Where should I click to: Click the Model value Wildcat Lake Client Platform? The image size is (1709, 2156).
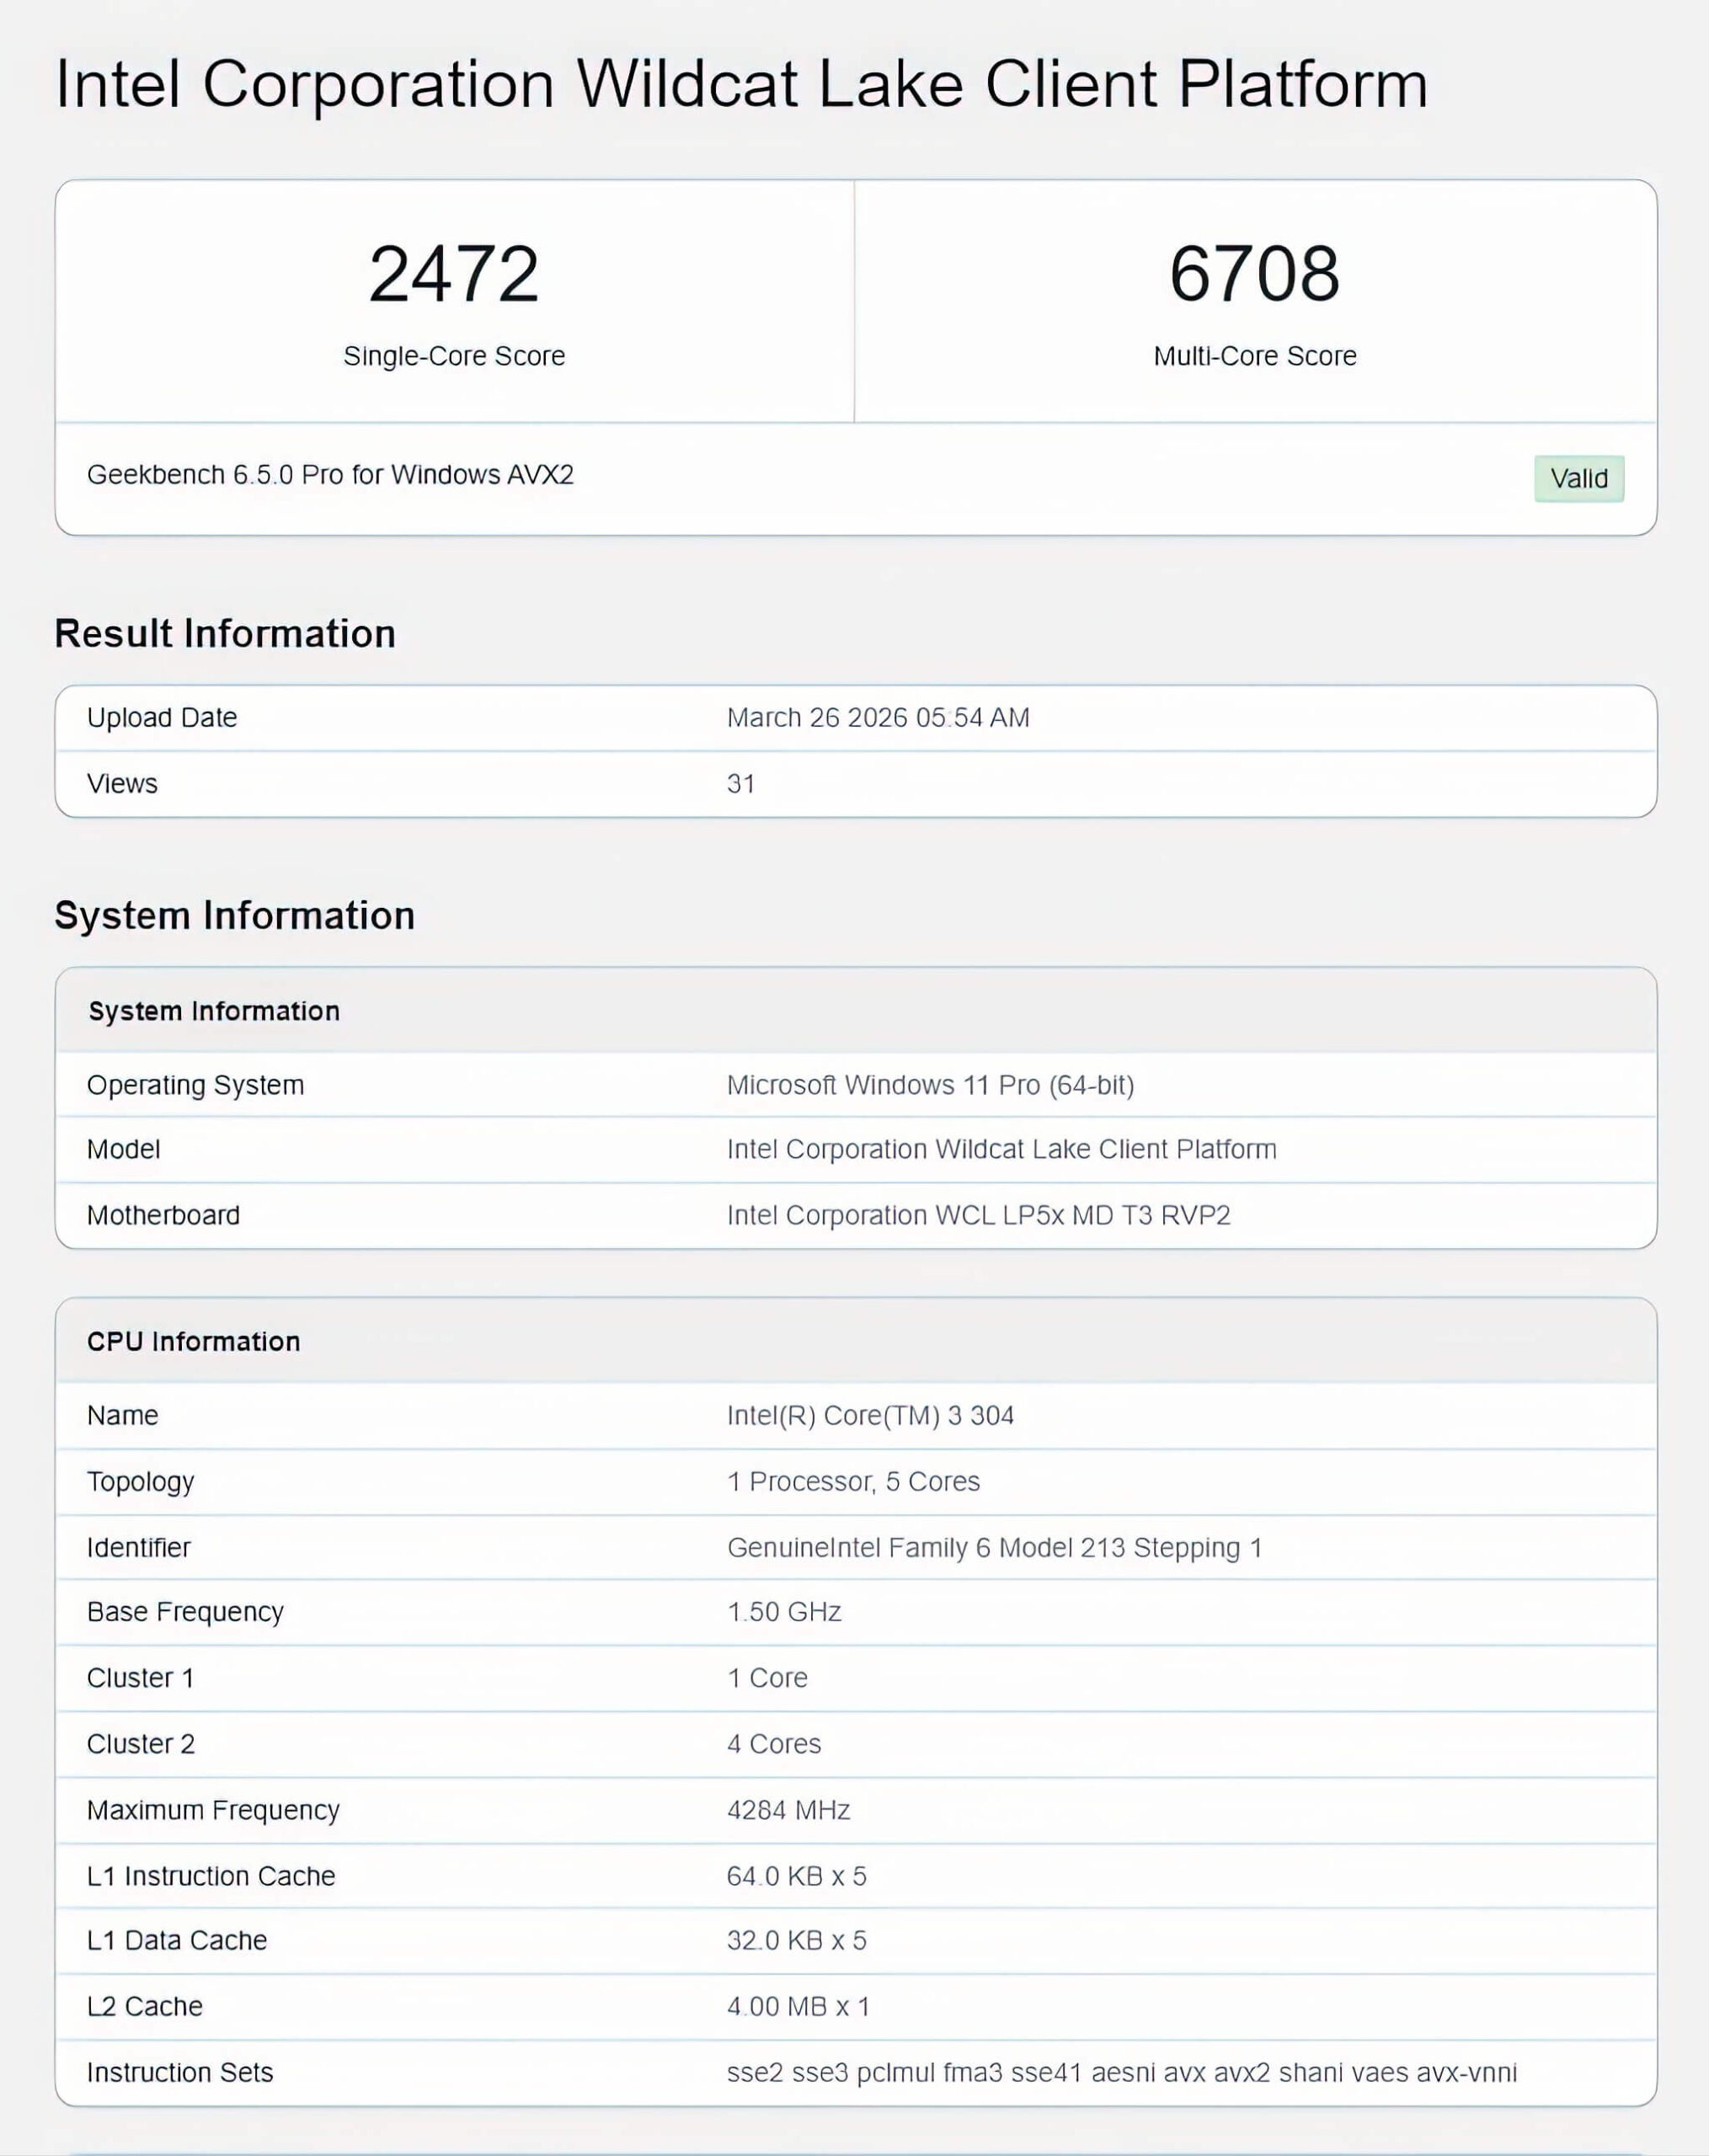point(1000,1149)
